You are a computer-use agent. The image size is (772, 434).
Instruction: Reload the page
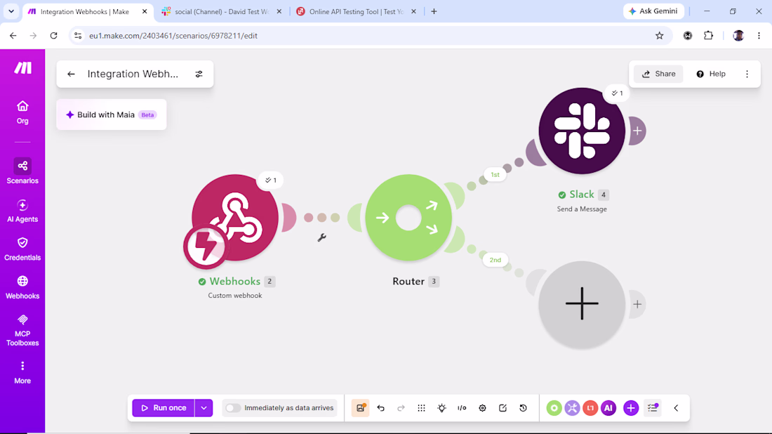[53, 36]
